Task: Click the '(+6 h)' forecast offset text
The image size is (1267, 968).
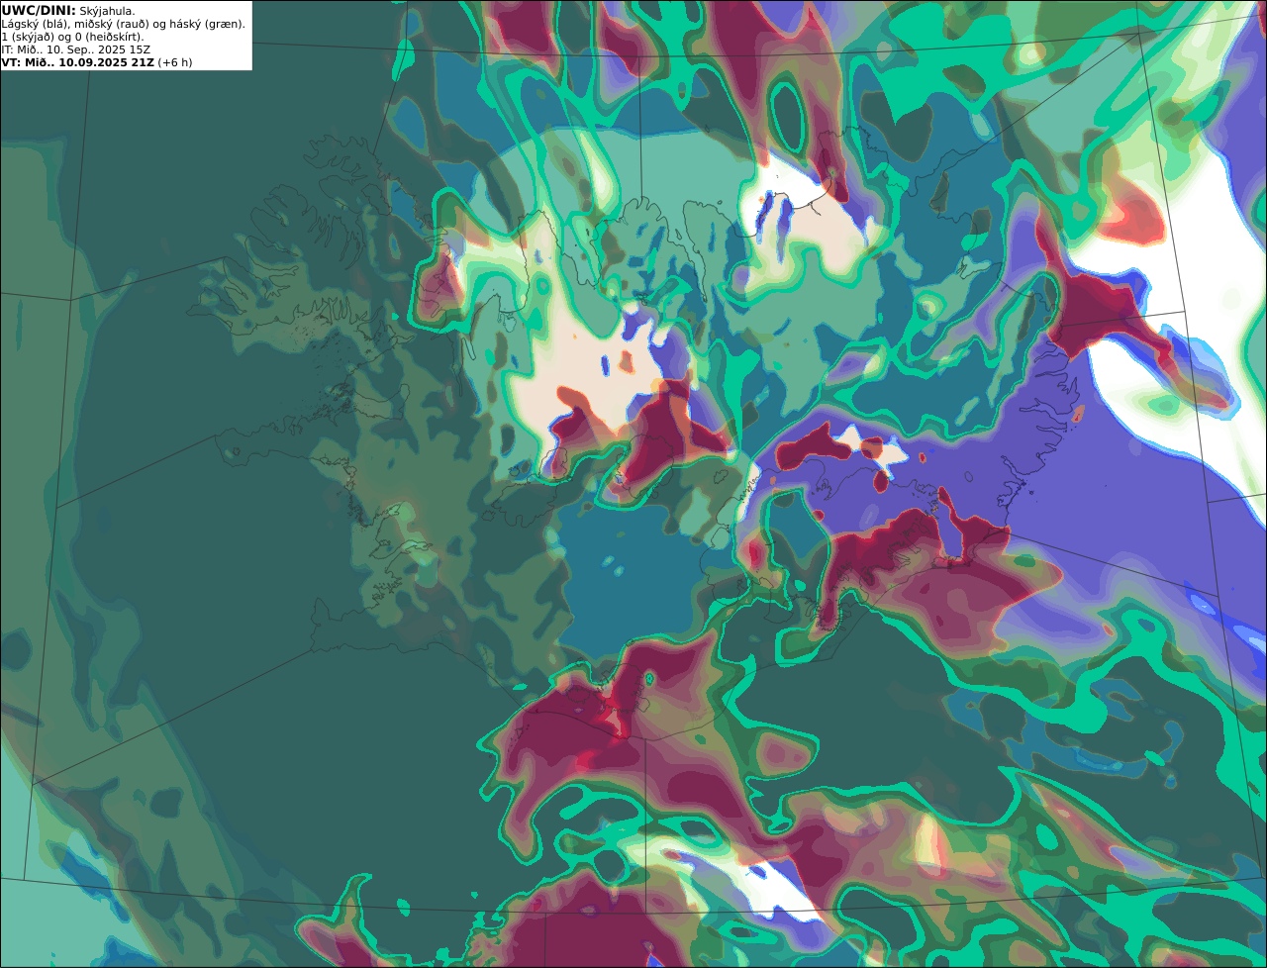Action: [x=175, y=62]
